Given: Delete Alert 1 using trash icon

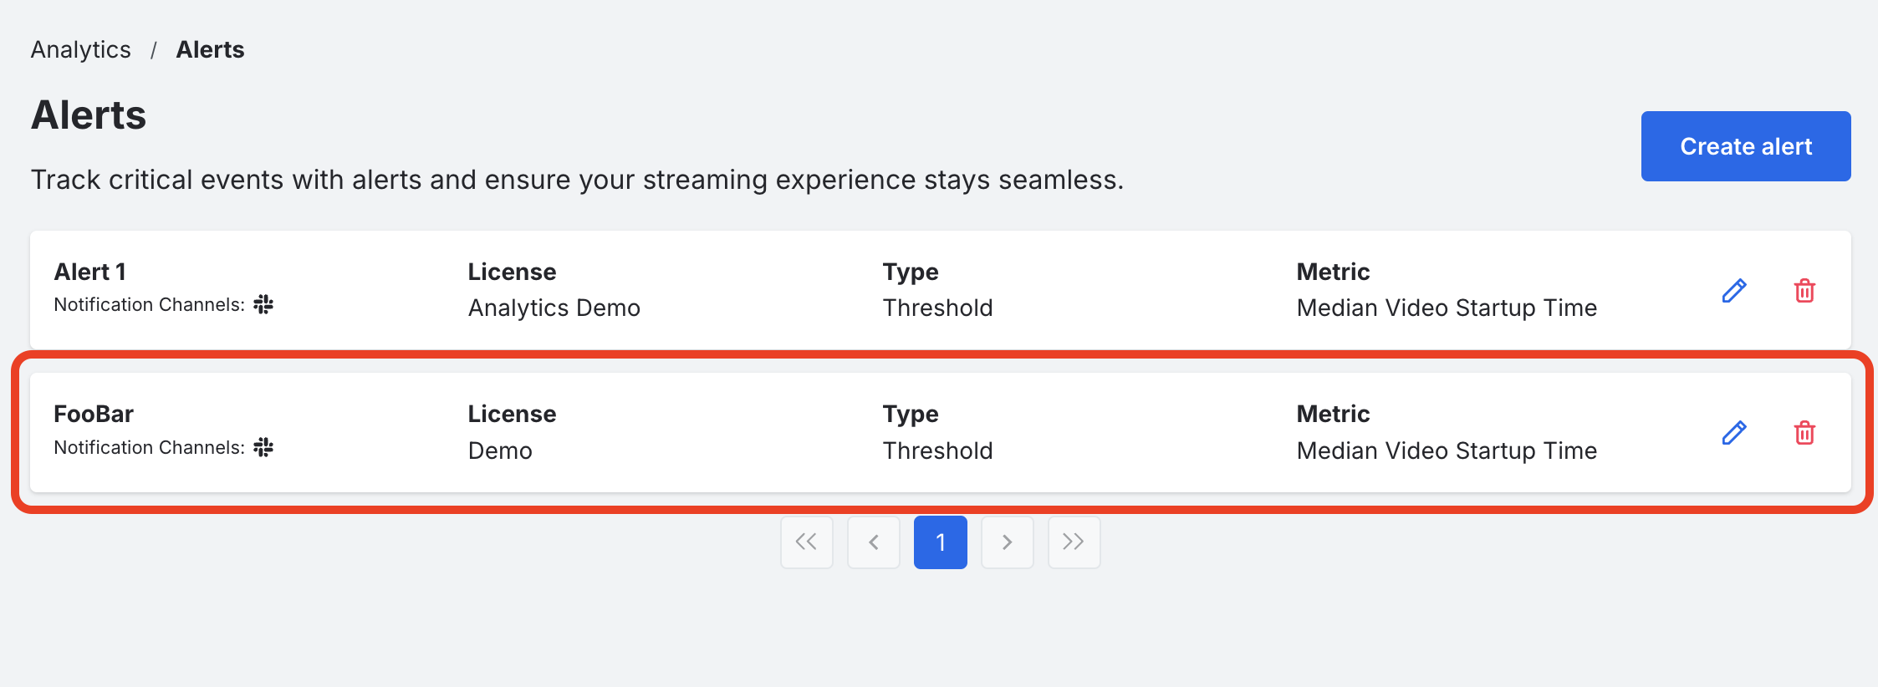Looking at the screenshot, I should (1804, 291).
